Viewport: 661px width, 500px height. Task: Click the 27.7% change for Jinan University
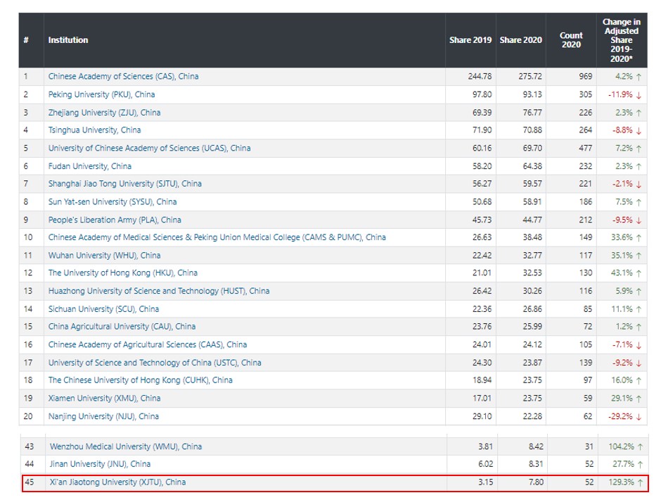coord(624,463)
